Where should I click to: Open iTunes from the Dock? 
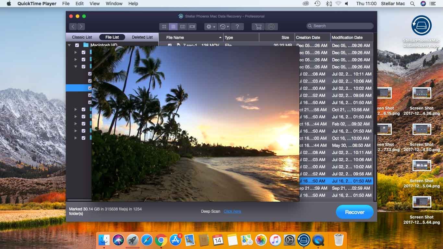click(275, 240)
